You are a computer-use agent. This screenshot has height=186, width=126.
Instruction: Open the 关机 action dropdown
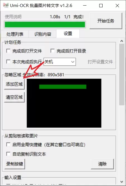click(60, 62)
